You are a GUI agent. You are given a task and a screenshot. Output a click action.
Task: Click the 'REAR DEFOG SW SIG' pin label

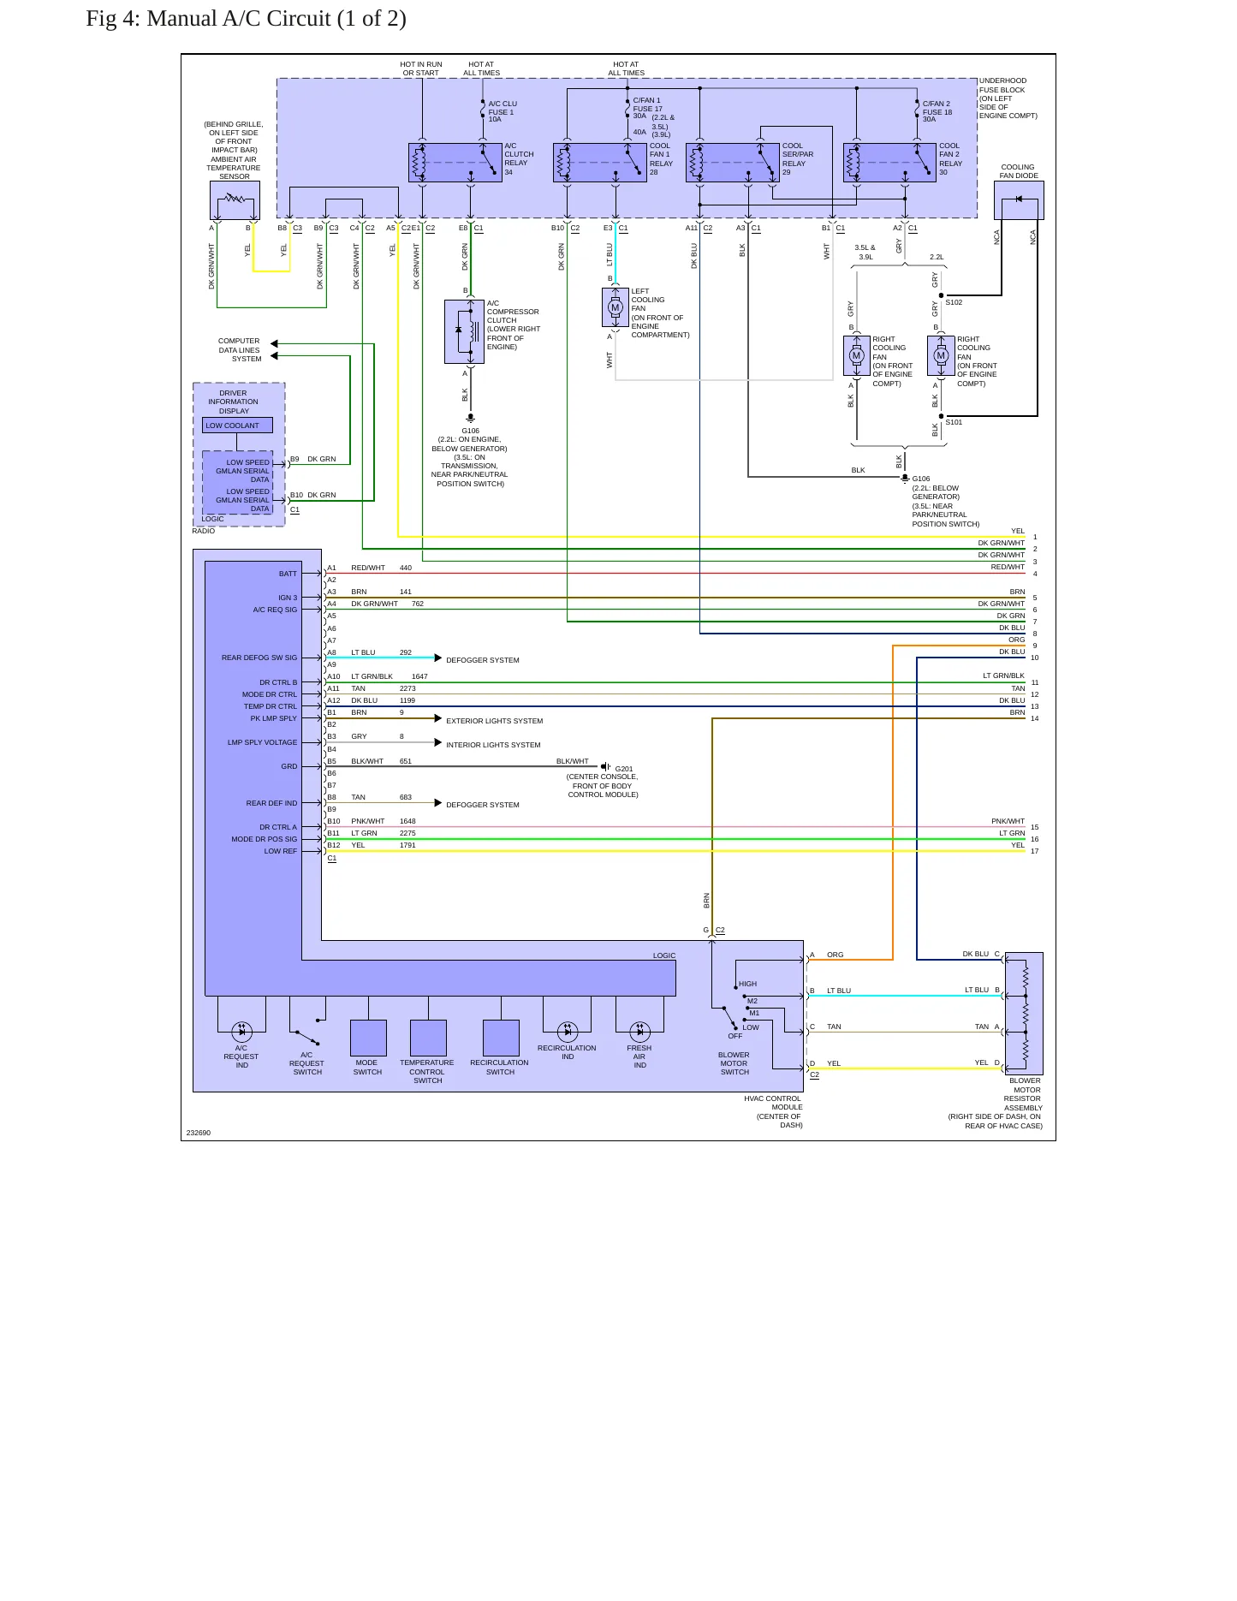[x=259, y=658]
